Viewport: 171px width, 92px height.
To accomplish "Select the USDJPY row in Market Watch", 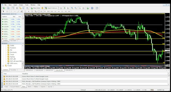I will click(x=12, y=27).
